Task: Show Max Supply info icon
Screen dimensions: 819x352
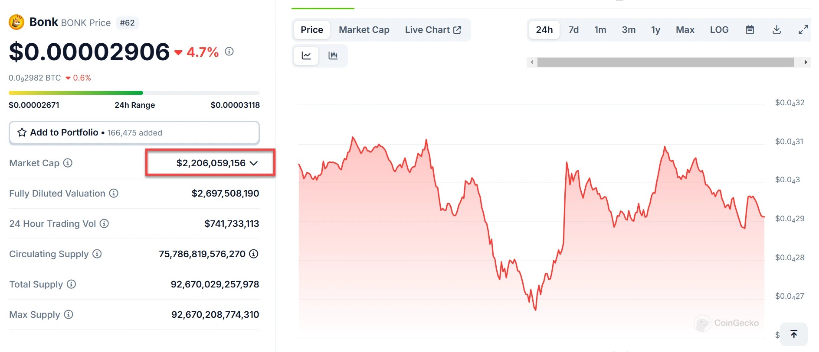Action: [69, 314]
